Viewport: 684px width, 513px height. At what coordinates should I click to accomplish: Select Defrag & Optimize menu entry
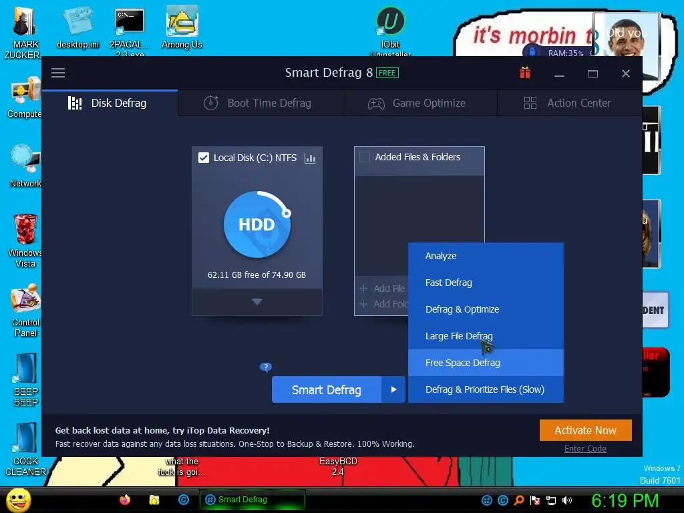[x=486, y=309]
